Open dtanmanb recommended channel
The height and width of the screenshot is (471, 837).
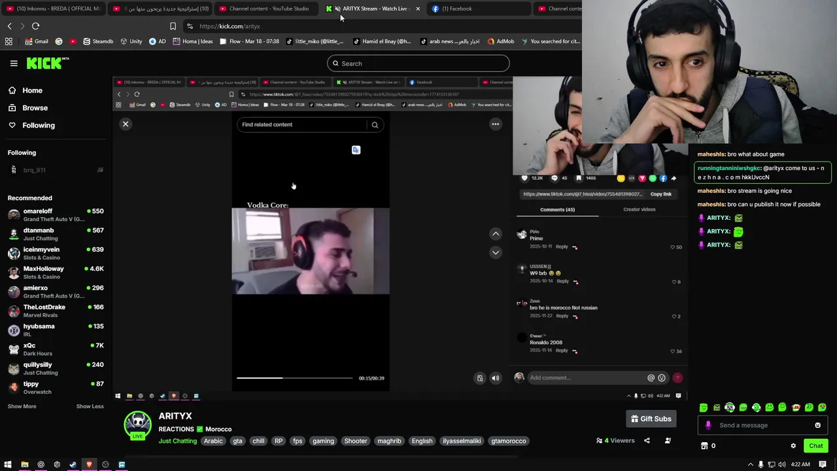click(x=56, y=234)
